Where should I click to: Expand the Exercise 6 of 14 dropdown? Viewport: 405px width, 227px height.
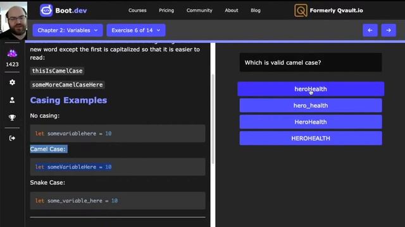(136, 30)
